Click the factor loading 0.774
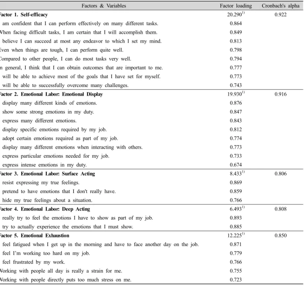304x286 pixels. click(236, 139)
